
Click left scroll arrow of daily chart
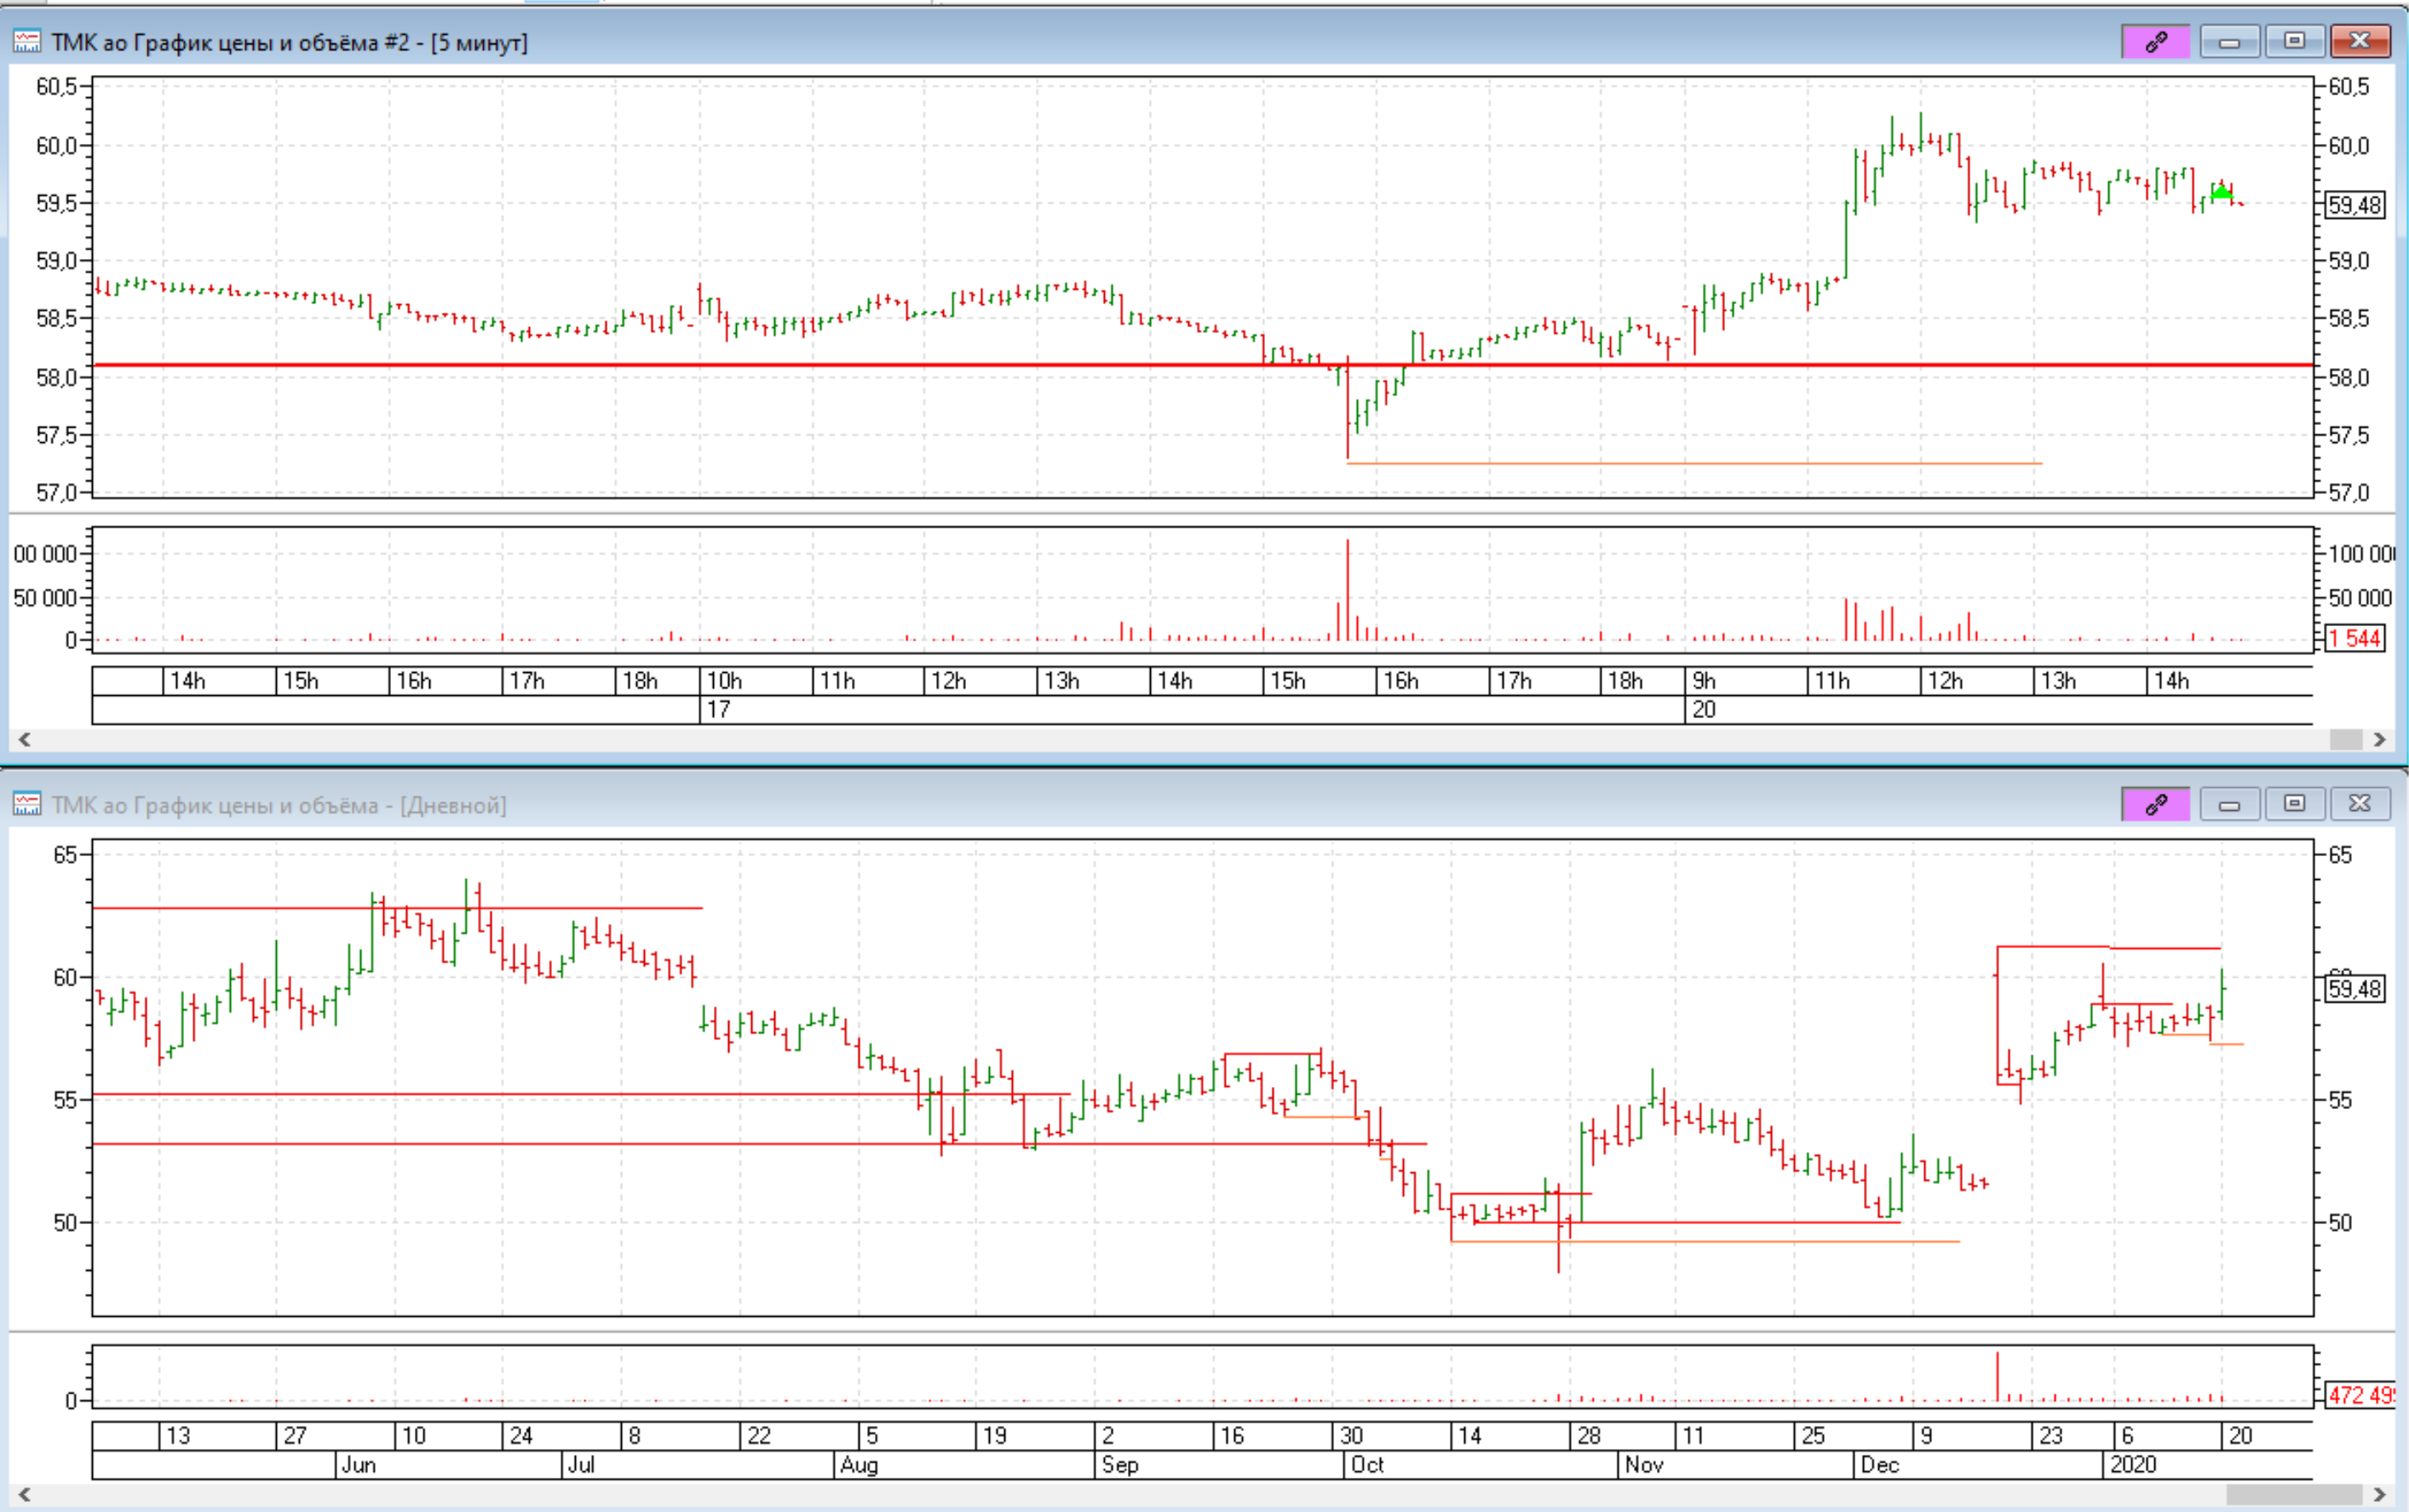pyautogui.click(x=24, y=1494)
